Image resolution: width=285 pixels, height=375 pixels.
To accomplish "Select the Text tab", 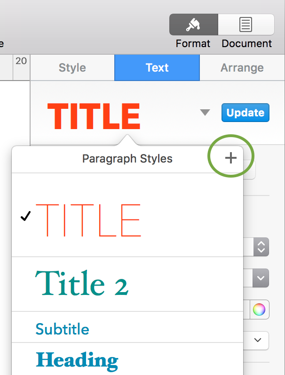I will pos(157,68).
